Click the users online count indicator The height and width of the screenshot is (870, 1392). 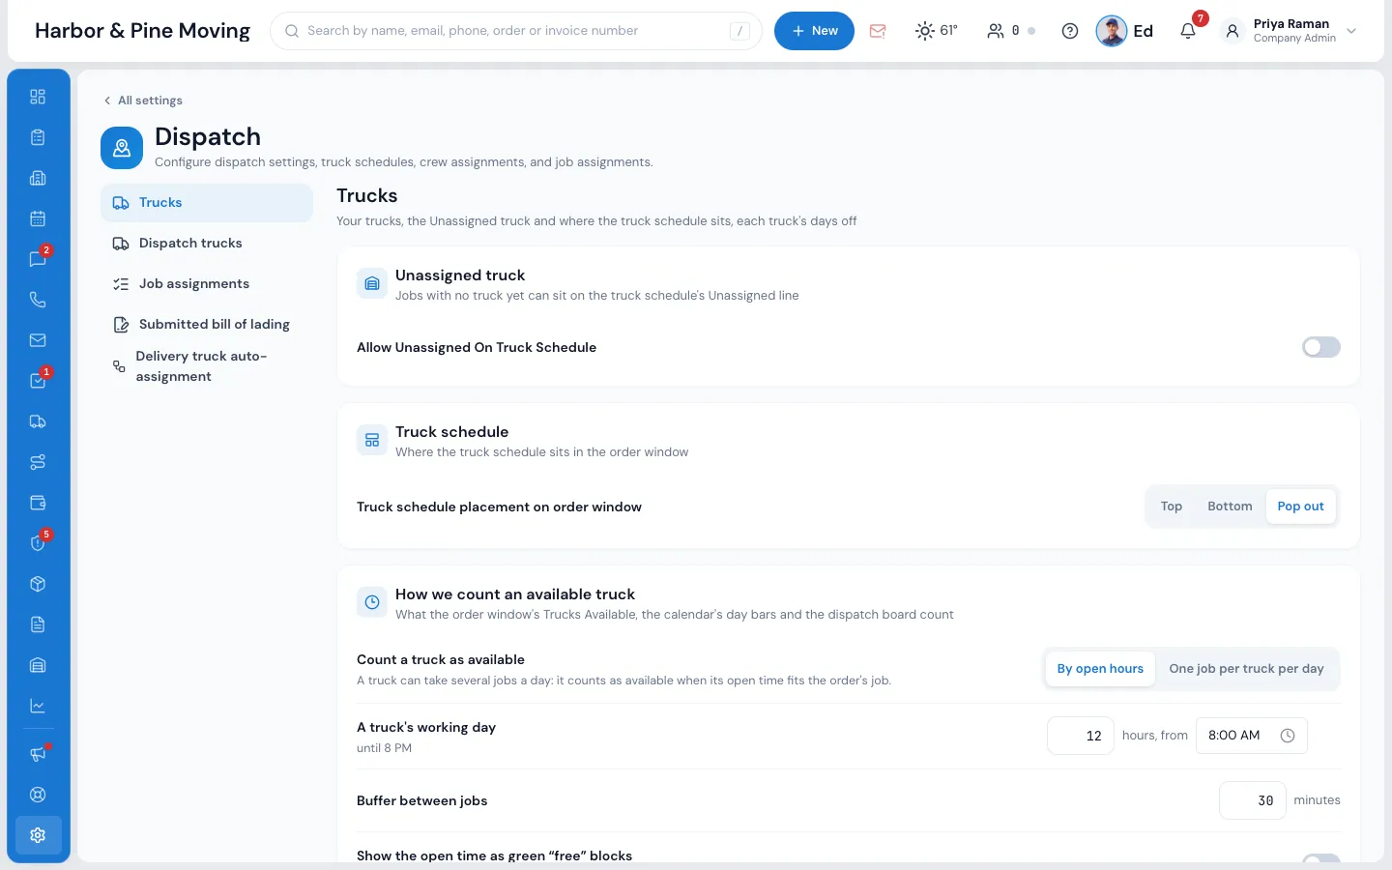1010,31
